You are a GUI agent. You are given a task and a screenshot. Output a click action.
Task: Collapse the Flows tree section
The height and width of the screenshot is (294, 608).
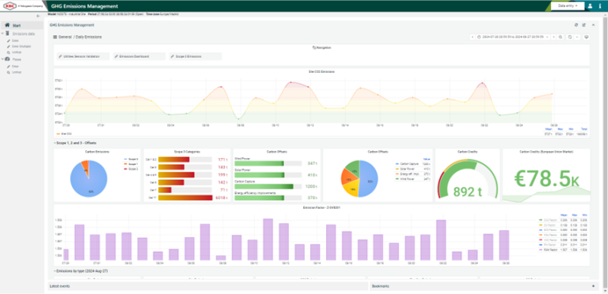(x=2, y=59)
